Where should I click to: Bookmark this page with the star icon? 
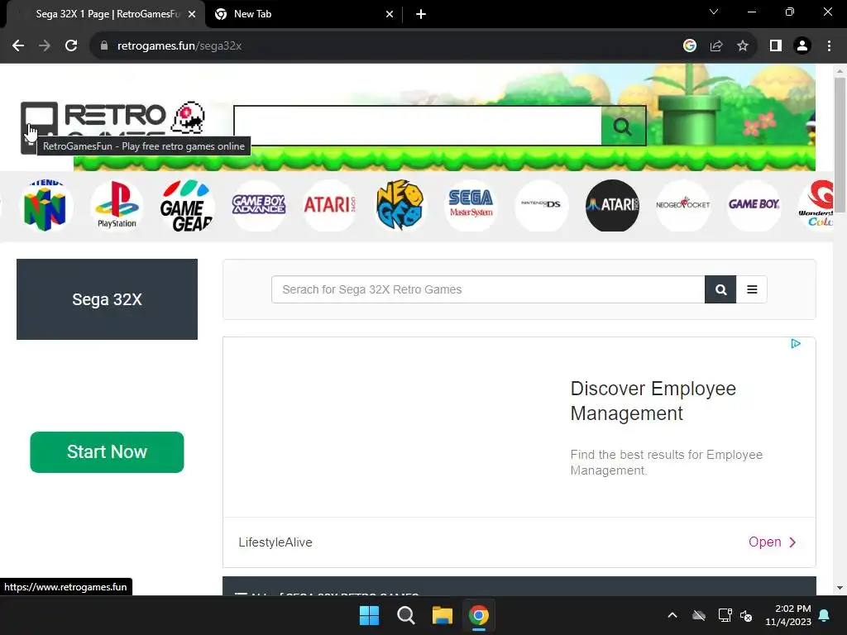tap(743, 46)
